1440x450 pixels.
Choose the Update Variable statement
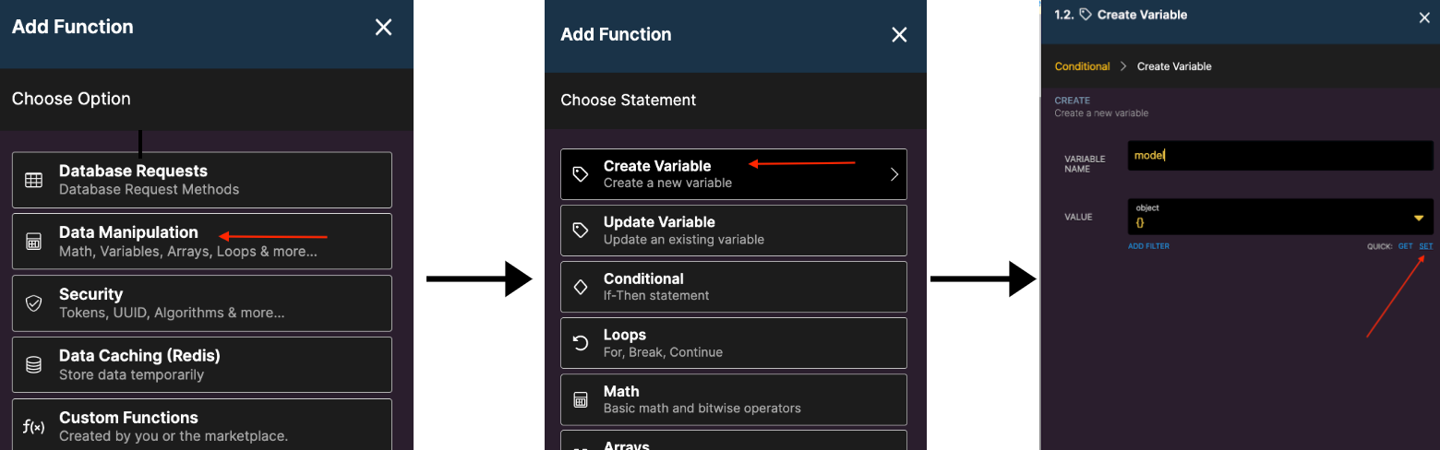pyautogui.click(x=734, y=231)
